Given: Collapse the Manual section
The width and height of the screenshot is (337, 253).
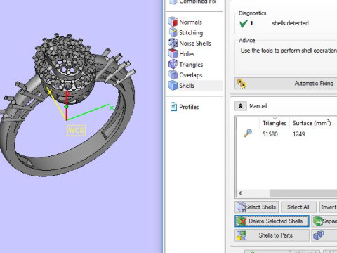Looking at the screenshot, I should pos(240,106).
